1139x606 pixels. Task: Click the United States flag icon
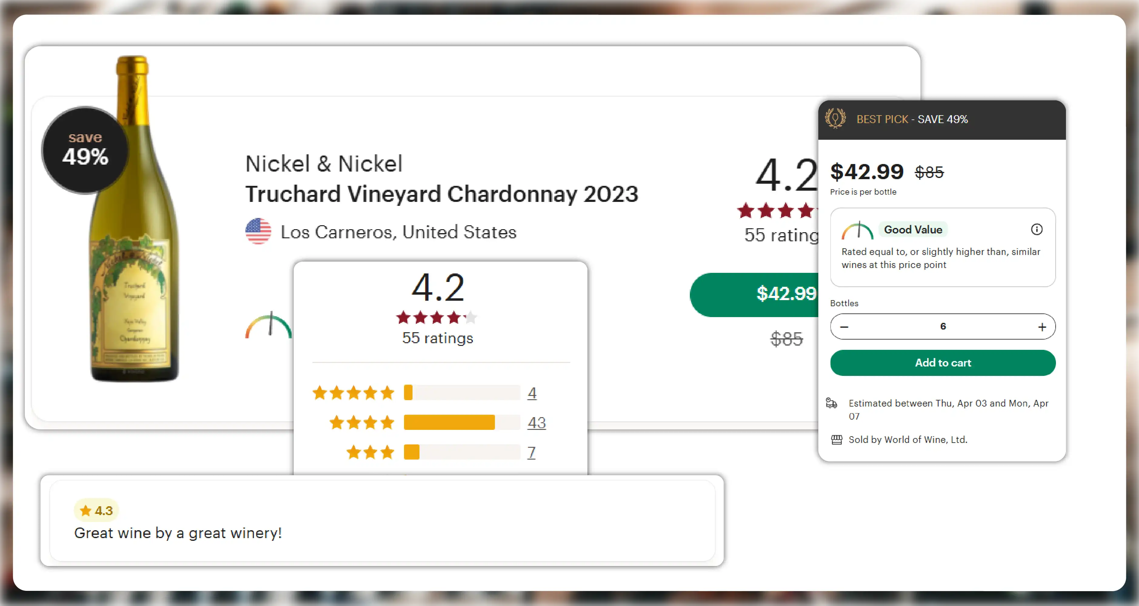coord(258,231)
